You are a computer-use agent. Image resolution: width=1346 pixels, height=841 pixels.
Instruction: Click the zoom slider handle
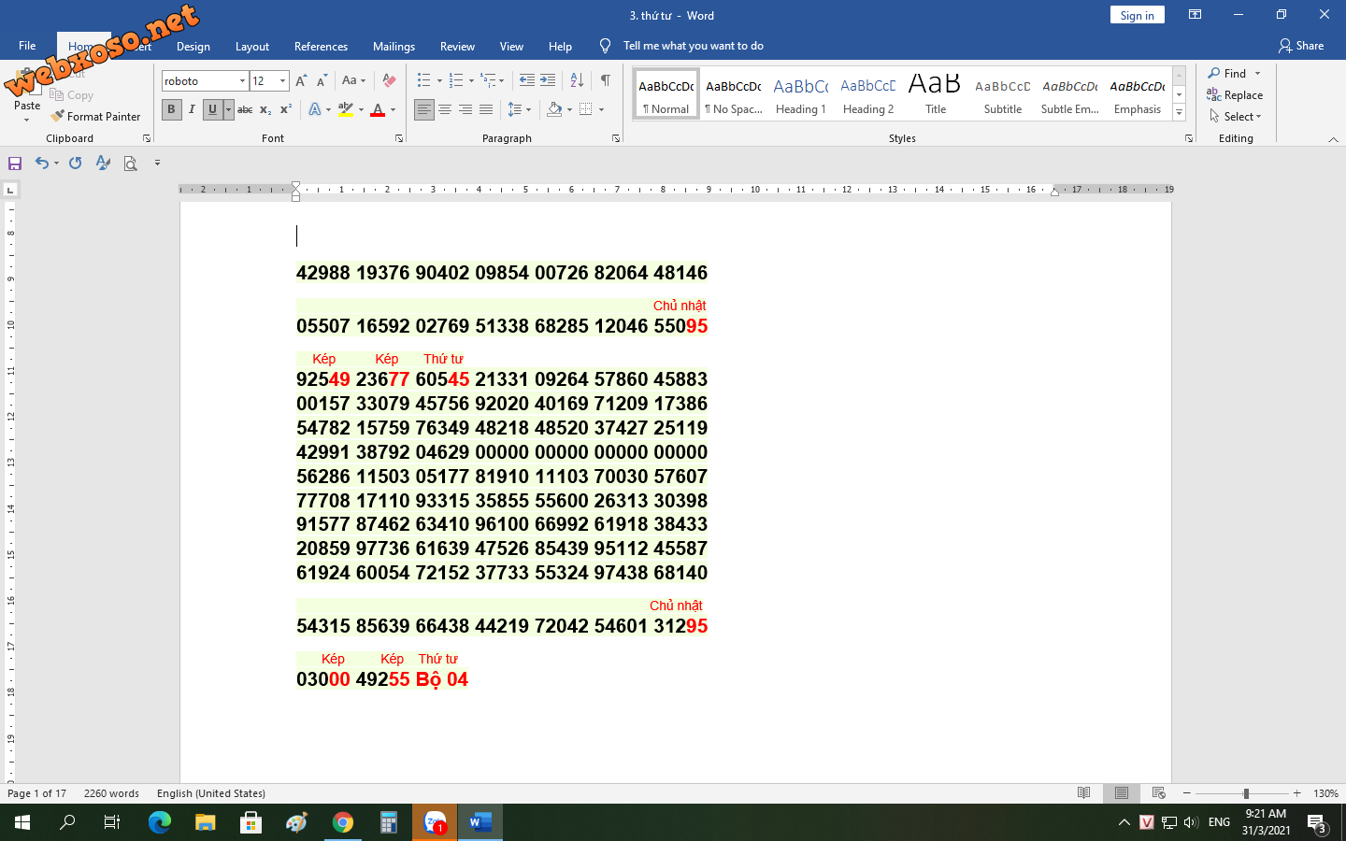(1245, 793)
